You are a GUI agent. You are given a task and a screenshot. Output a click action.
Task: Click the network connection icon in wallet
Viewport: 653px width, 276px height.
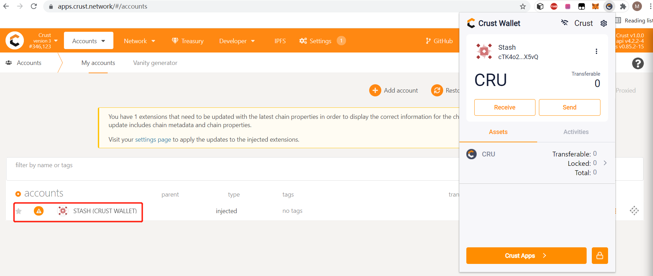pyautogui.click(x=565, y=23)
